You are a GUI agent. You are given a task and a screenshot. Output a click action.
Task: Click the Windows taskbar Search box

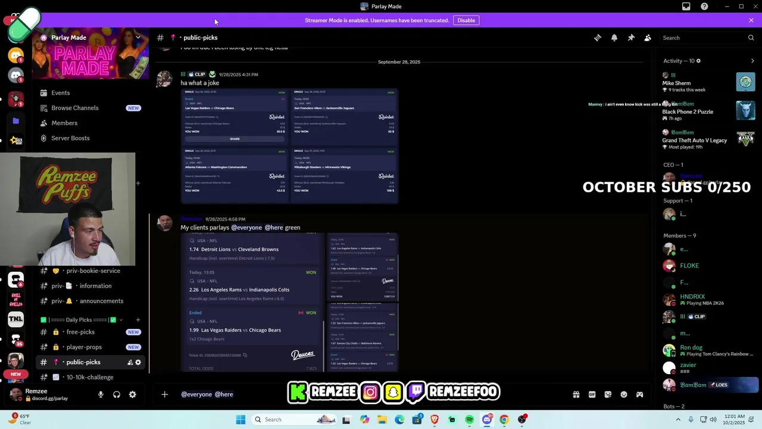(295, 419)
